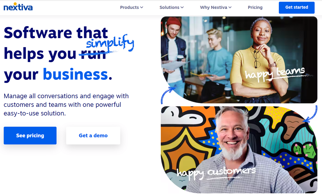This screenshot has height=195, width=322.
Task: Open the Why Nextiva menu
Action: [x=216, y=7]
